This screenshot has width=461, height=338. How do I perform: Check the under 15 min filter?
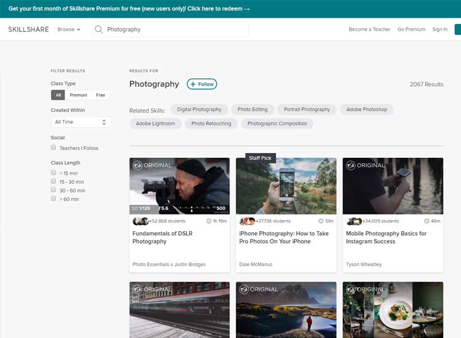[x=53, y=172]
